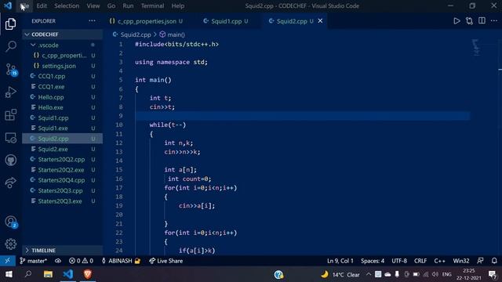Open the Help menu

click(x=178, y=5)
